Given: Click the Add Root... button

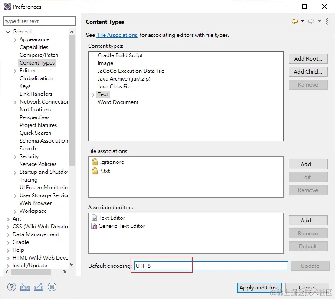Looking at the screenshot, I should point(308,58).
